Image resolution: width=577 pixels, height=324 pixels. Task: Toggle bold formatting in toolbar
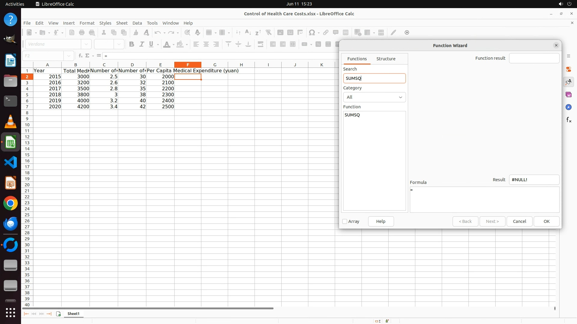[x=131, y=44]
